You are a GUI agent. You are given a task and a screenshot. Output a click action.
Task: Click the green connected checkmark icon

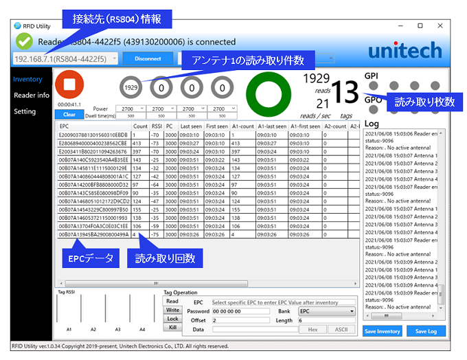tap(24, 41)
